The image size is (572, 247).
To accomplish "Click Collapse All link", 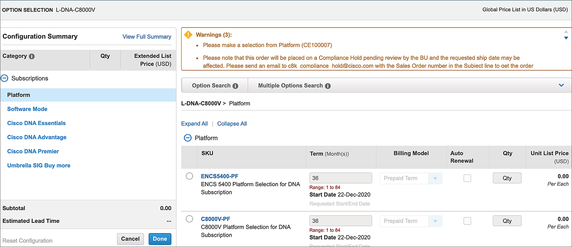I will click(232, 124).
